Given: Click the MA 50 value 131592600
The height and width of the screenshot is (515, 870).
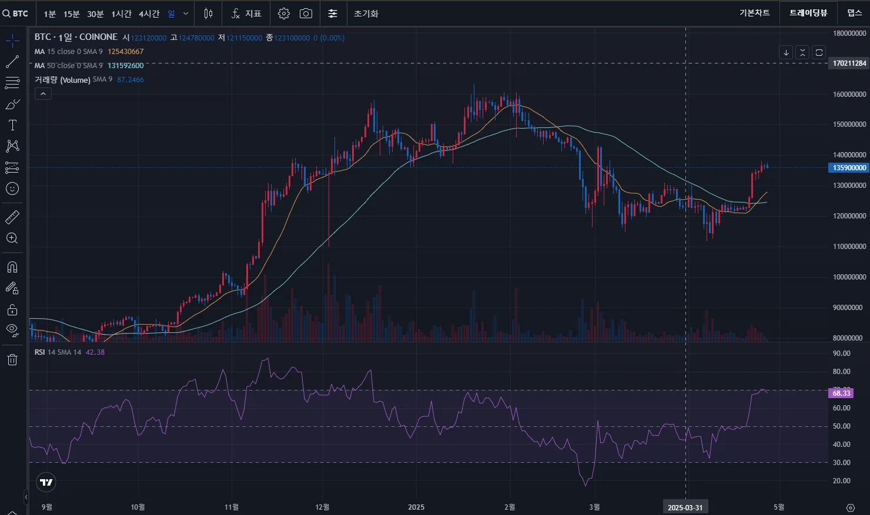Looking at the screenshot, I should 125,66.
